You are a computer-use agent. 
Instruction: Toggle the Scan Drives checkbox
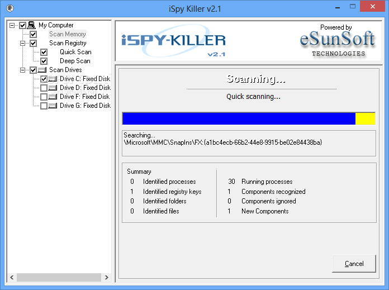point(33,70)
